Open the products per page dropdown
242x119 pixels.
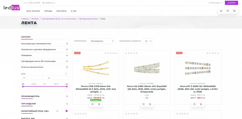tap(148, 41)
